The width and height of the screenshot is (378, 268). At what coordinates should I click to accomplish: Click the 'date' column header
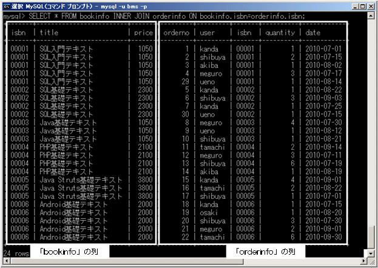[x=312, y=33]
